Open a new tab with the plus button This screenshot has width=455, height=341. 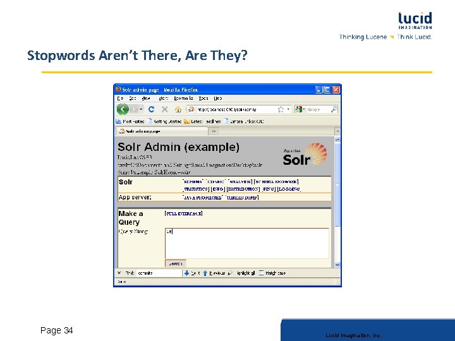214,131
